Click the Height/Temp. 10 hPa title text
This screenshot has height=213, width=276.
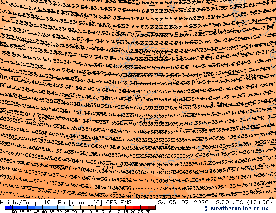point(34,203)
